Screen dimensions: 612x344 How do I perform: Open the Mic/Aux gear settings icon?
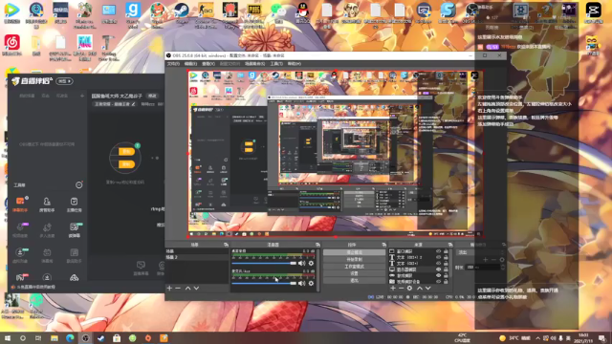tap(311, 283)
